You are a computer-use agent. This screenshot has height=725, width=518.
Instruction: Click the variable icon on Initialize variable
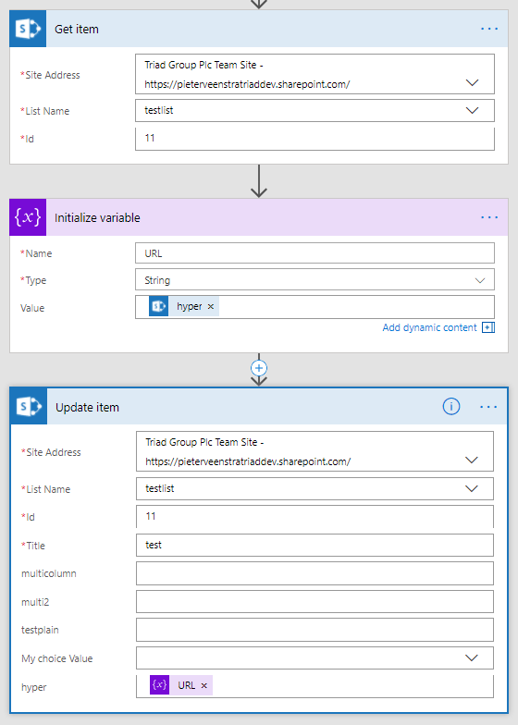click(x=28, y=217)
